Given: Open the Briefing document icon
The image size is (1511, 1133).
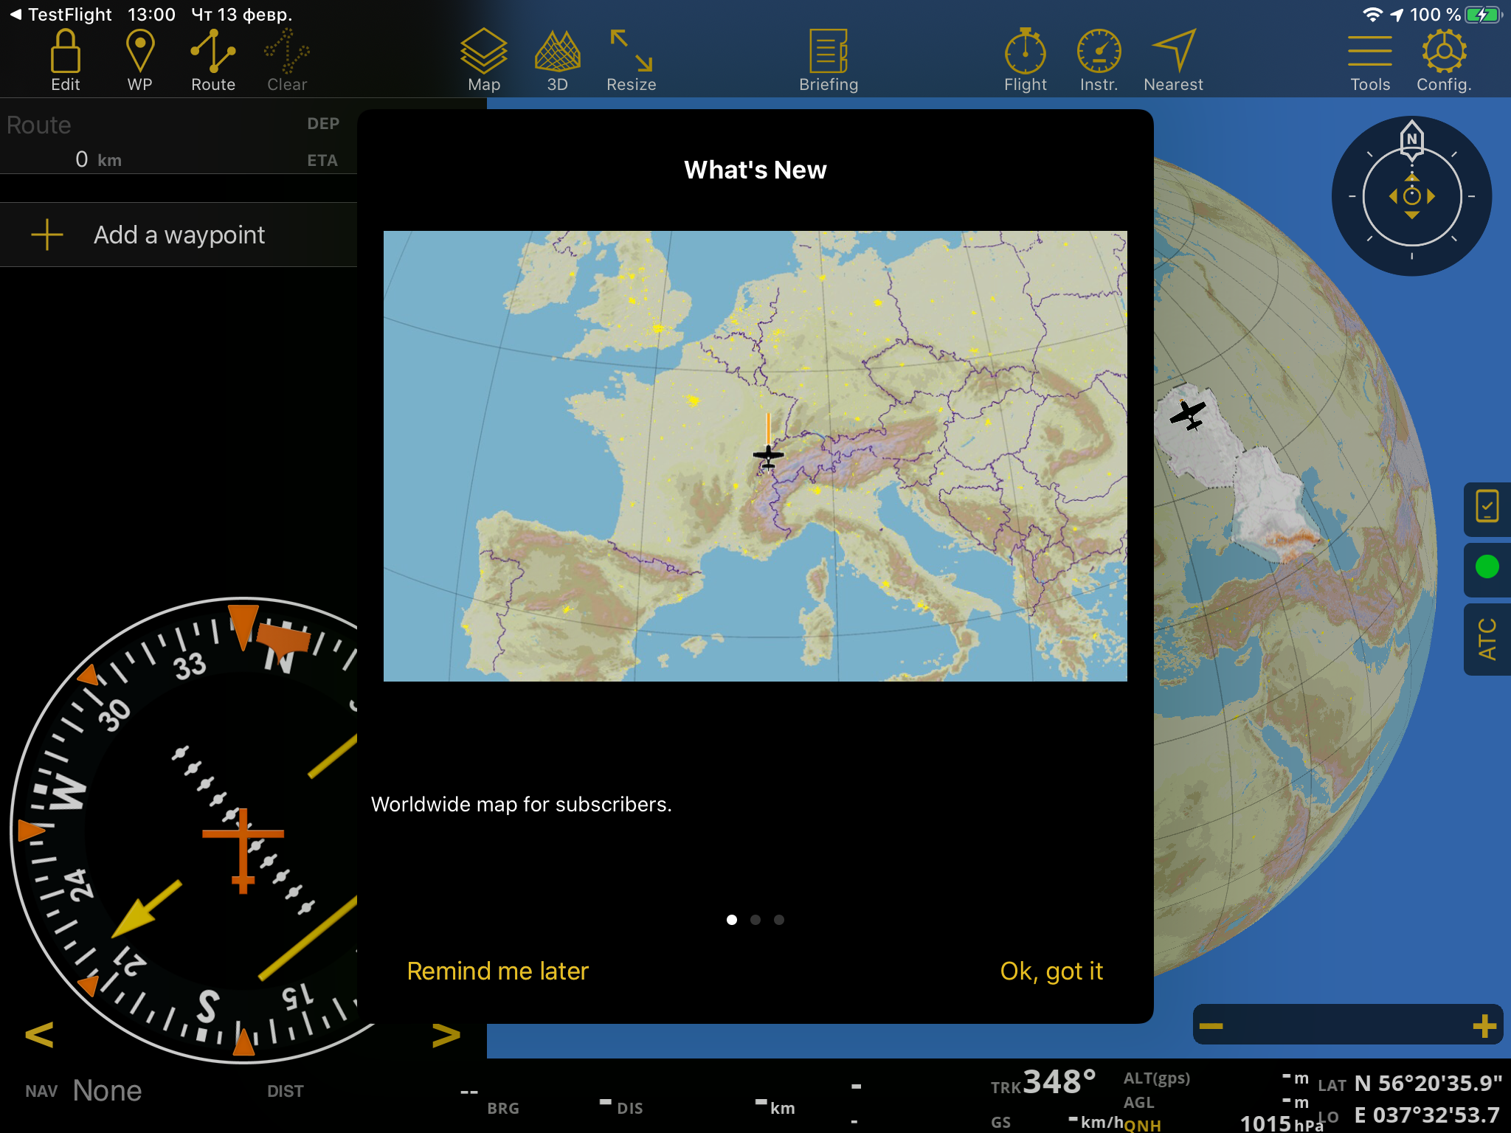Looking at the screenshot, I should [x=829, y=60].
